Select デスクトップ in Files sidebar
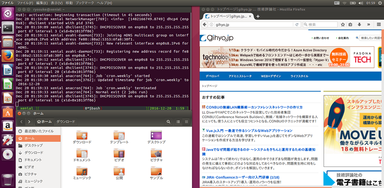Screen dimensions: 384x188 pos(38,145)
